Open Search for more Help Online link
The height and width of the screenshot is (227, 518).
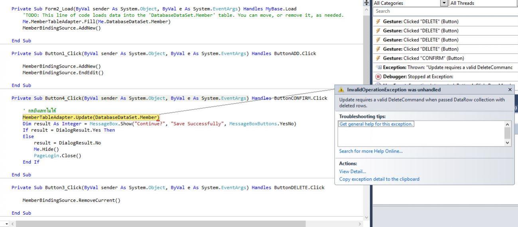[370, 151]
